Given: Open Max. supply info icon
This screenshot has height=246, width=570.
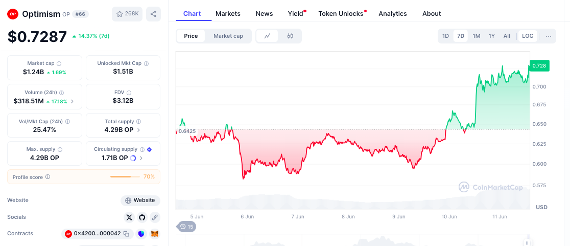Looking at the screenshot, I should point(60,149).
